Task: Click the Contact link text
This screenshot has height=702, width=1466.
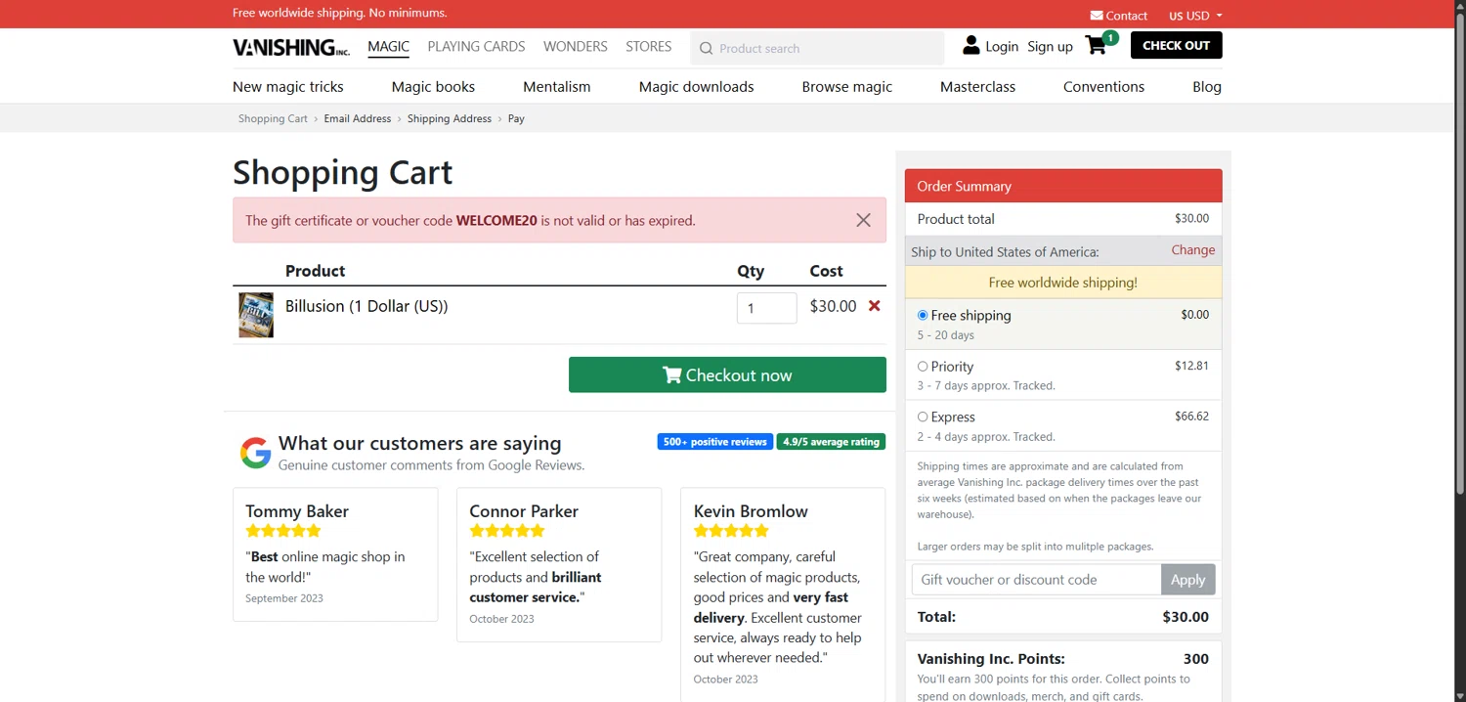Action: click(1127, 16)
